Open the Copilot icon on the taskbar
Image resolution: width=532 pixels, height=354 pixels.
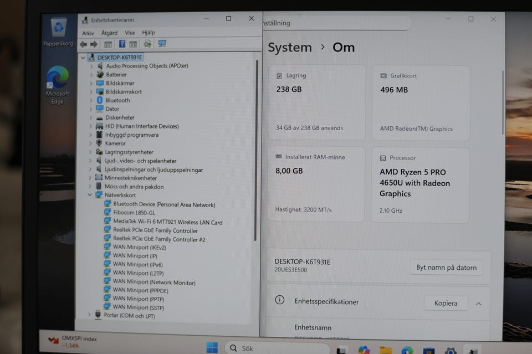click(x=364, y=350)
